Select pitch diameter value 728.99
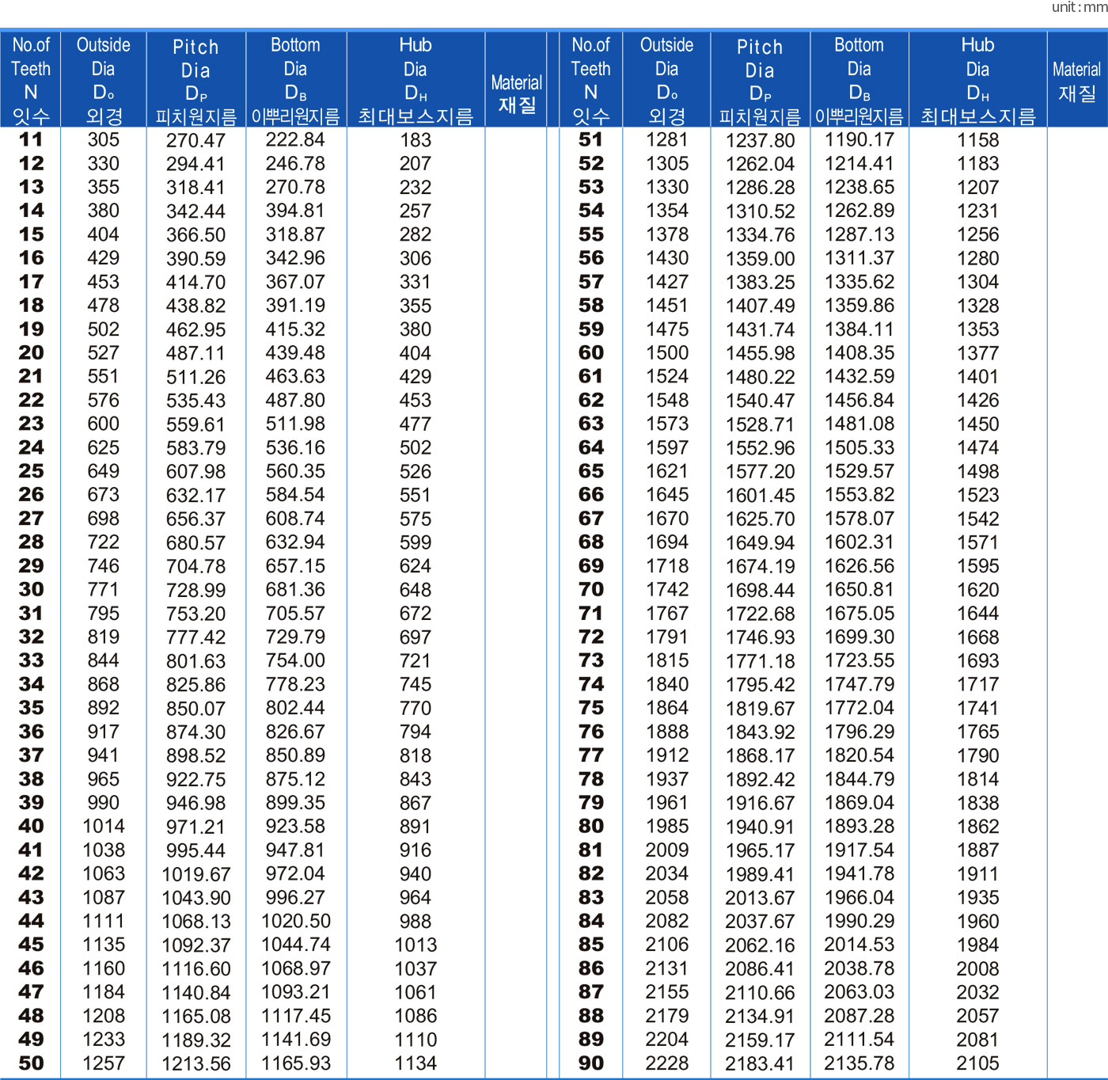The height and width of the screenshot is (1080, 1108). click(196, 590)
